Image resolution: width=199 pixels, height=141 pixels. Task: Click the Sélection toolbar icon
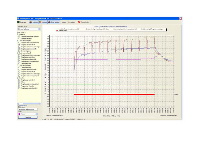coord(31,22)
